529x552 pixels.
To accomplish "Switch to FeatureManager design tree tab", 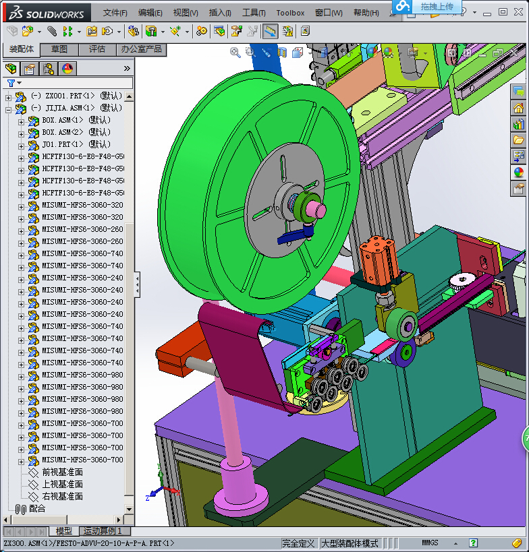I will (11, 69).
